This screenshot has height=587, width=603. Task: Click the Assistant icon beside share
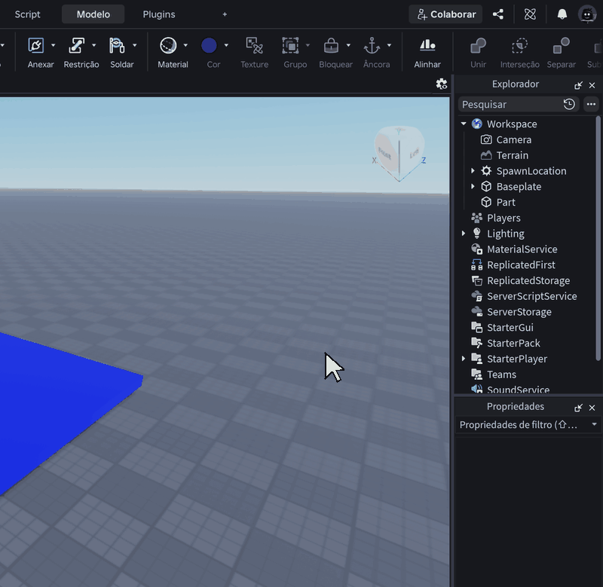pyautogui.click(x=530, y=14)
